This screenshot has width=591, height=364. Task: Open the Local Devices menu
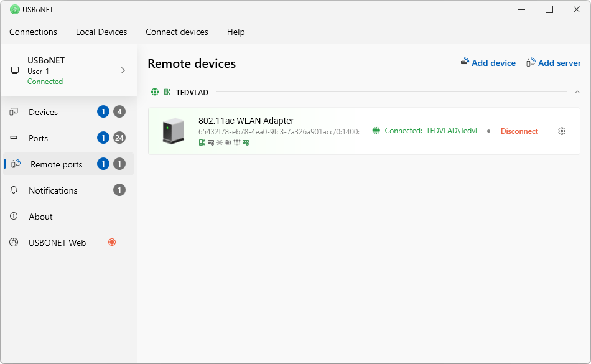[101, 32]
